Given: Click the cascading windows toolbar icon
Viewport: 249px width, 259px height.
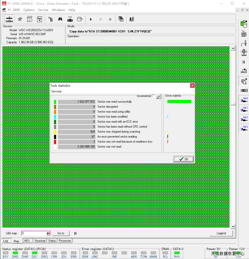Looking at the screenshot, I should pos(121,19).
